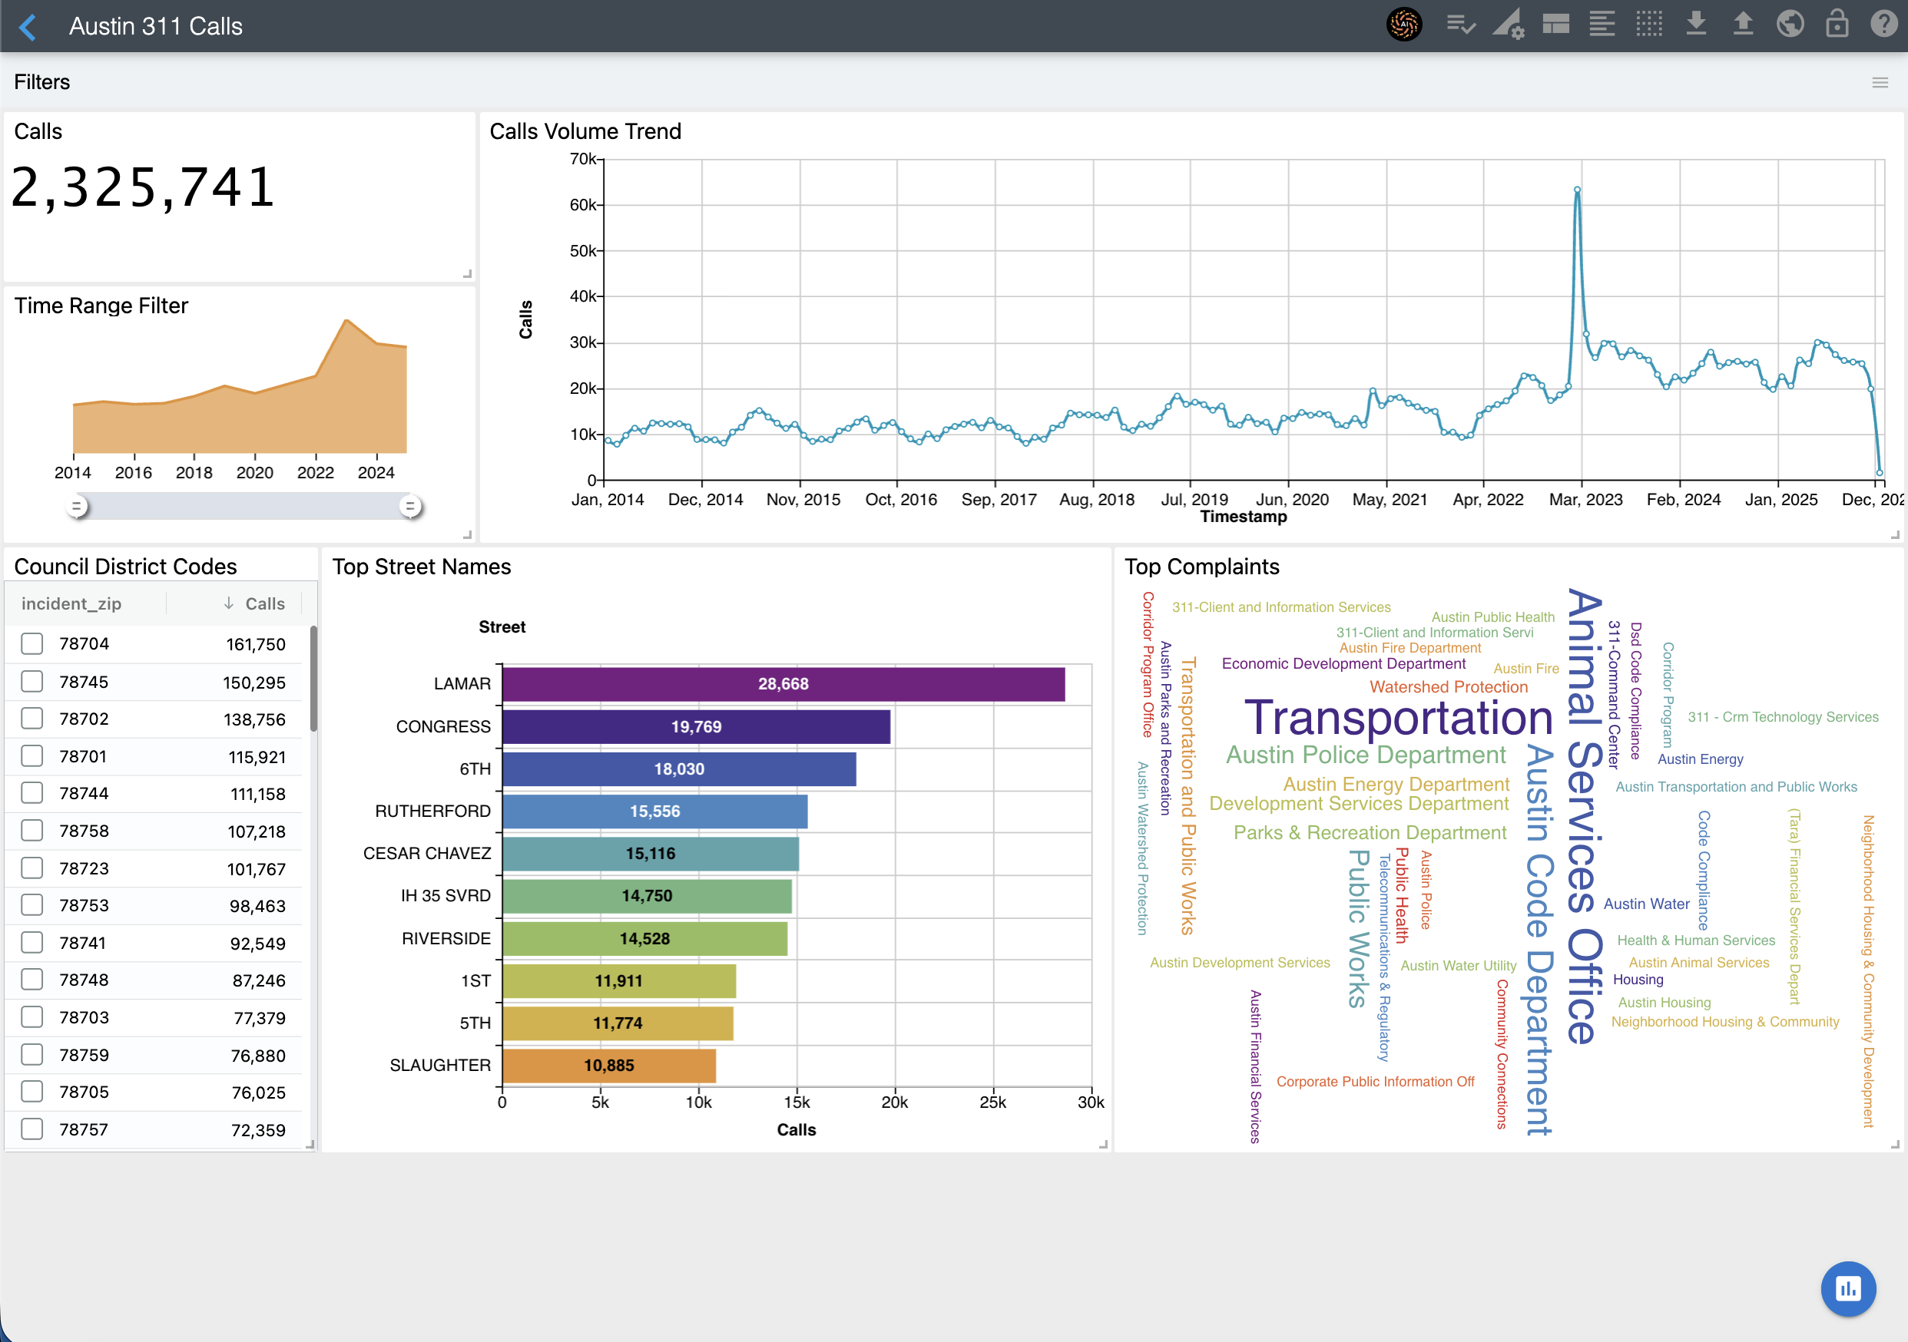1908x1342 pixels.
Task: Toggle the unlock padlock icon
Action: click(x=1837, y=25)
